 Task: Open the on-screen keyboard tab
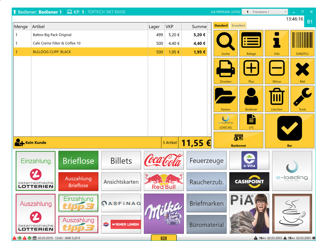164,238
